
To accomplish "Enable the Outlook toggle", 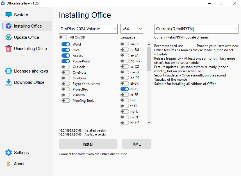I will (x=66, y=67).
